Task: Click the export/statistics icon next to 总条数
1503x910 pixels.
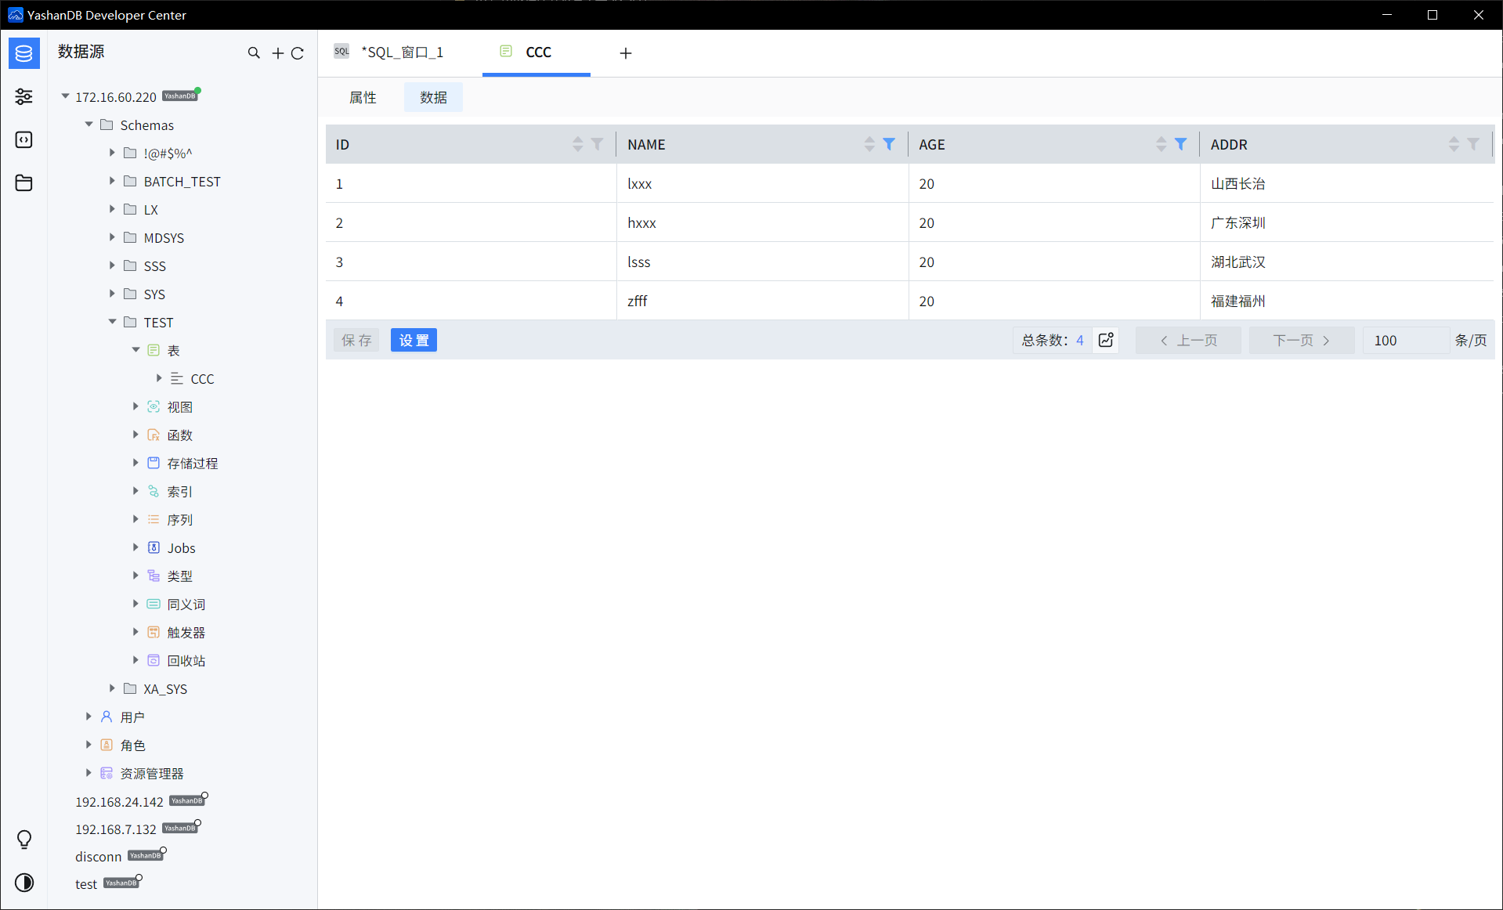Action: pyautogui.click(x=1105, y=340)
